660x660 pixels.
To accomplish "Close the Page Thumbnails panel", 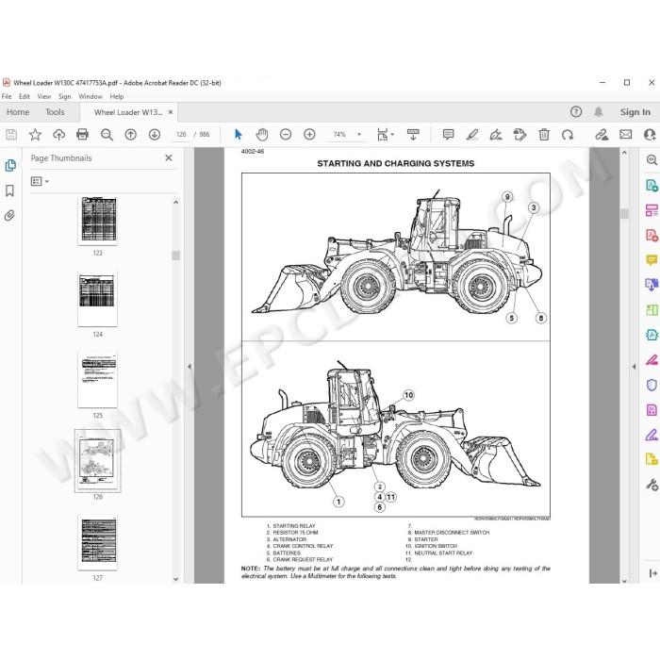I will [x=169, y=157].
